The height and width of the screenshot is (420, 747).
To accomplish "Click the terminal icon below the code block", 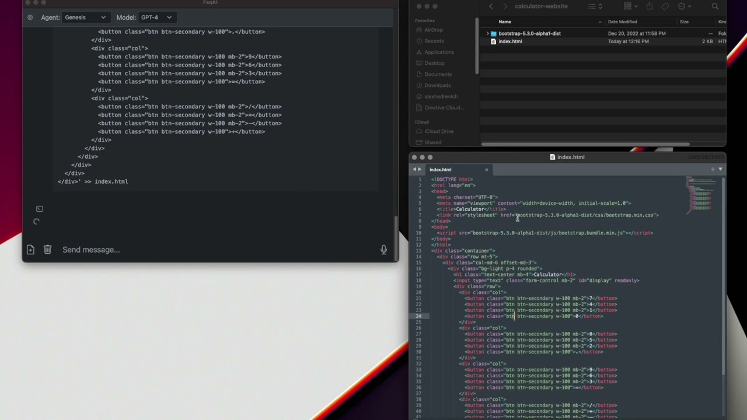I will tap(40, 209).
